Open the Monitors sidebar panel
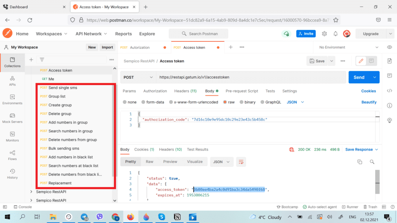The image size is (397, 223). tap(12, 137)
